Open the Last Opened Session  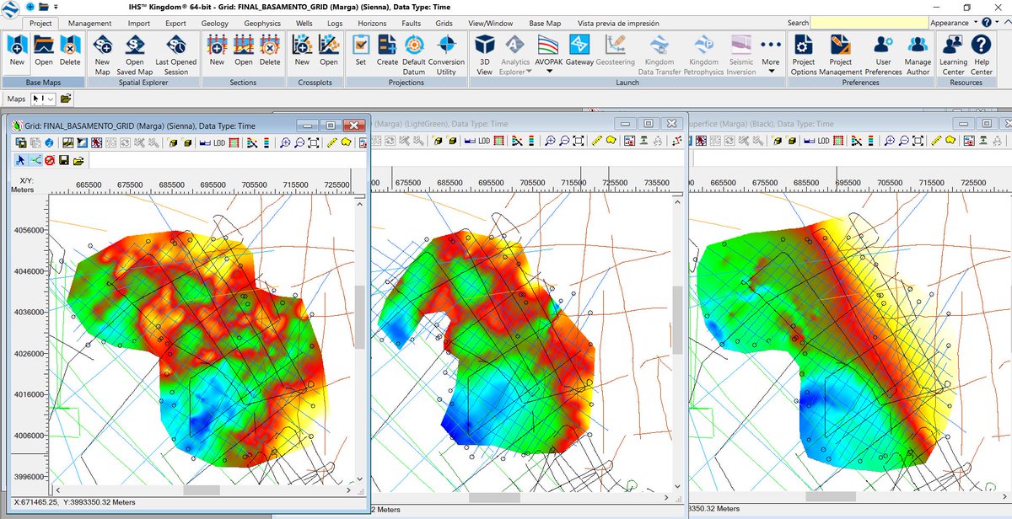coord(176,55)
